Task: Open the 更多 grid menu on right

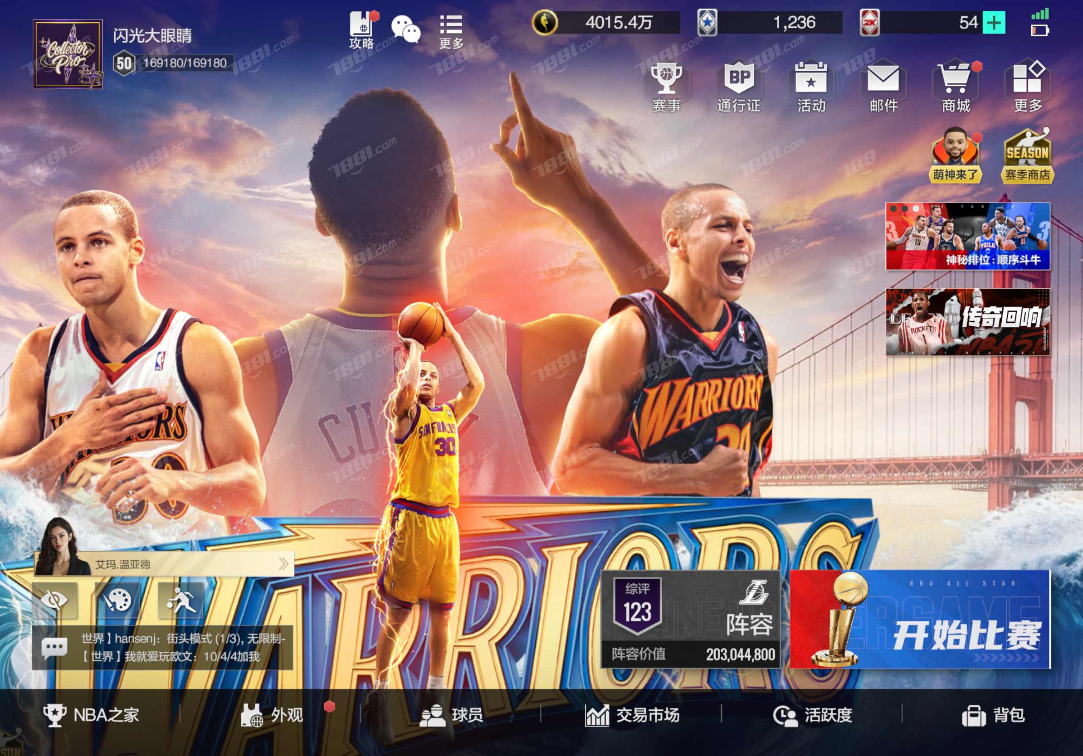Action: 1028,87
